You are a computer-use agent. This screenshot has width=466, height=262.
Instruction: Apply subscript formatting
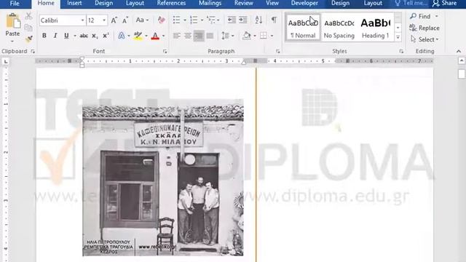(x=95, y=36)
